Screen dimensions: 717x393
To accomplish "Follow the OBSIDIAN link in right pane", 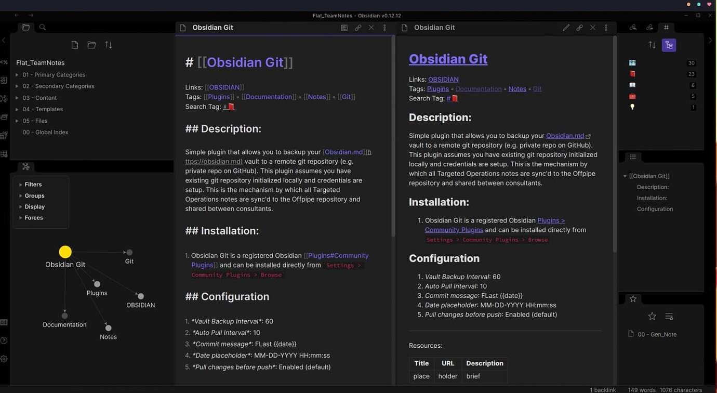I will [x=443, y=79].
